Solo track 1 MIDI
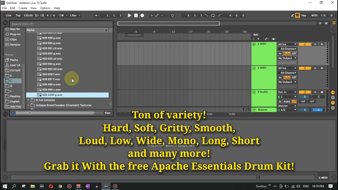The height and width of the screenshot is (190, 338). [x=315, y=44]
